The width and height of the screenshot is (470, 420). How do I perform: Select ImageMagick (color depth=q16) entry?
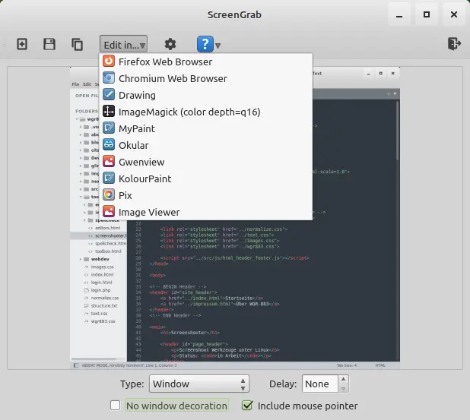tap(205, 112)
